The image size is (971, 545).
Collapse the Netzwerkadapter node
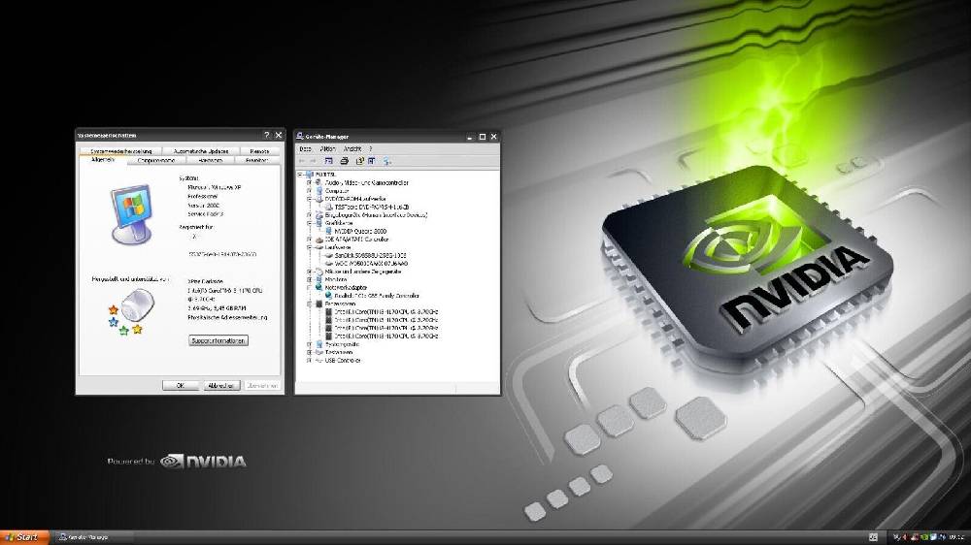[x=309, y=288]
